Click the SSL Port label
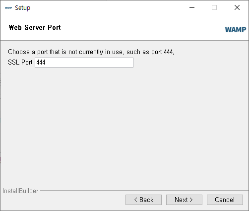 tap(20, 63)
